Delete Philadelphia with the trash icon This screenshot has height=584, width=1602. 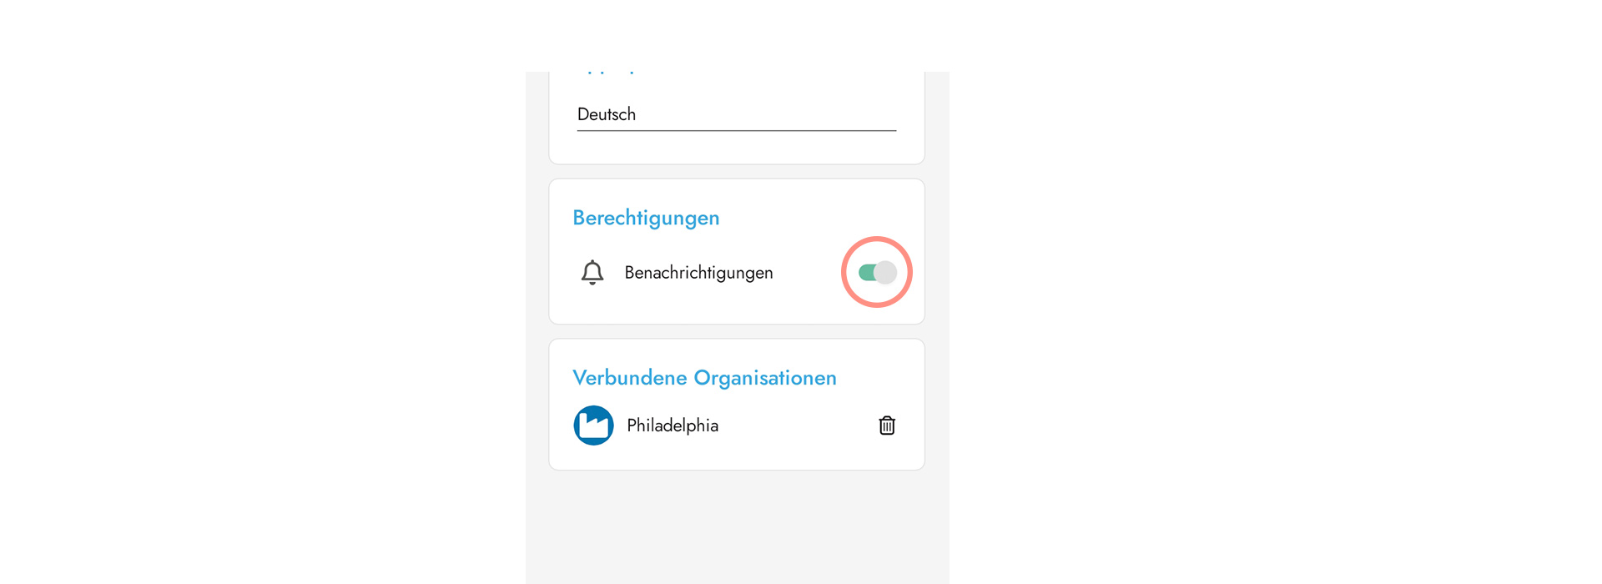click(x=887, y=425)
